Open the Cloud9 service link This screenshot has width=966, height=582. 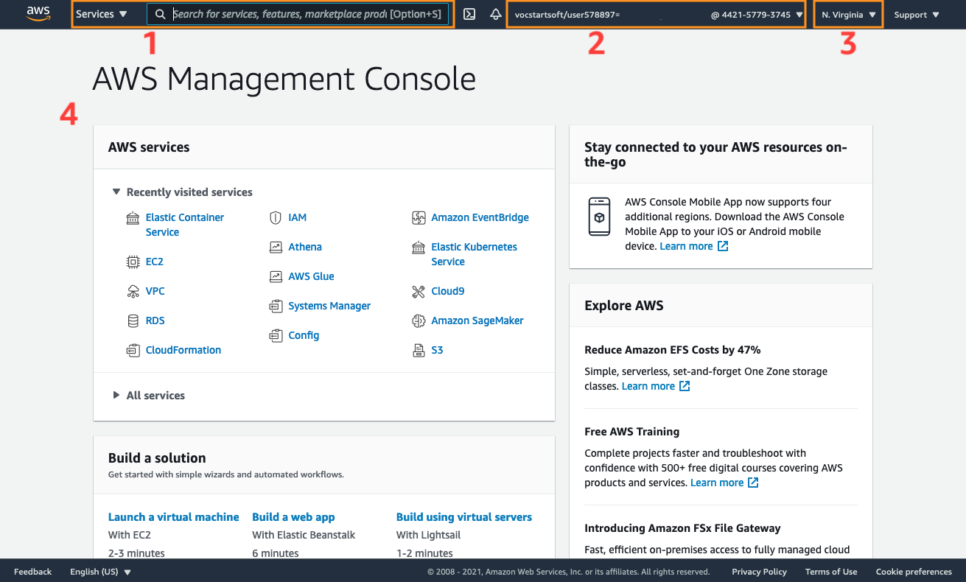tap(448, 291)
